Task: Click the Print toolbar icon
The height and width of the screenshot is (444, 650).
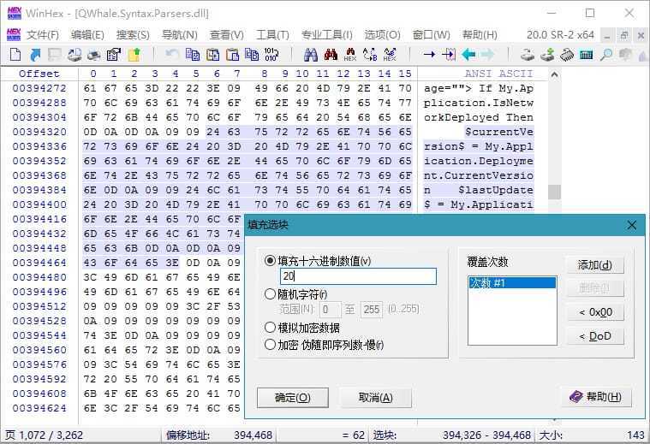Action: click(94, 54)
